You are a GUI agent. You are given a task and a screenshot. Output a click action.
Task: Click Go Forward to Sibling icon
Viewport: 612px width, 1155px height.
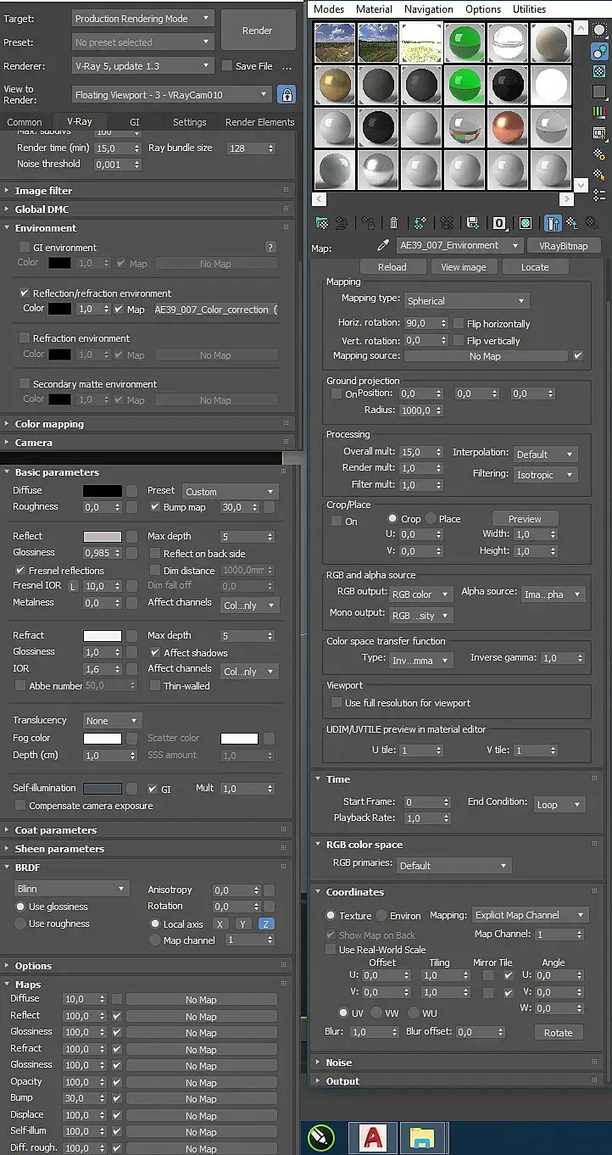pos(590,223)
